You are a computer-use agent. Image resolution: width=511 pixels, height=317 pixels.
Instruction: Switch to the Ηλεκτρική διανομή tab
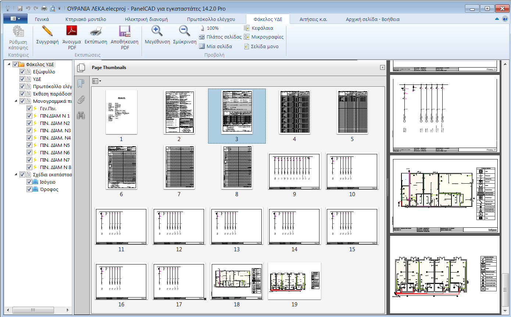tap(146, 19)
